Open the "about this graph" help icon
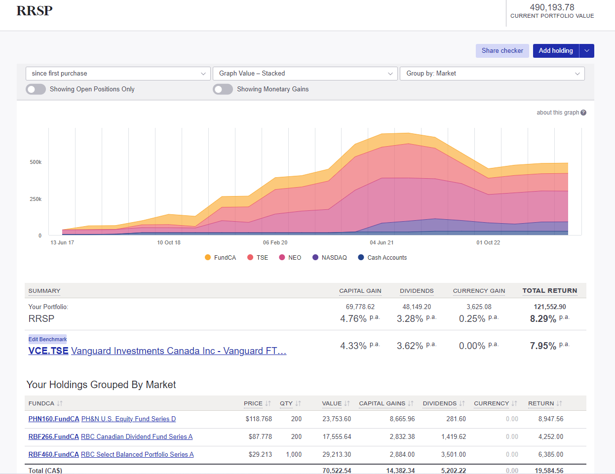Screen dimensions: 615x474 (583, 112)
